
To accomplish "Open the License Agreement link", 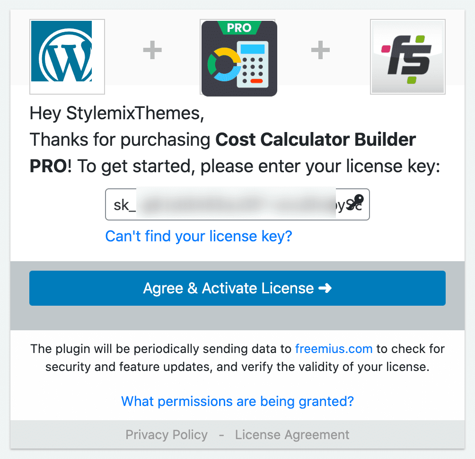I will 292,434.
